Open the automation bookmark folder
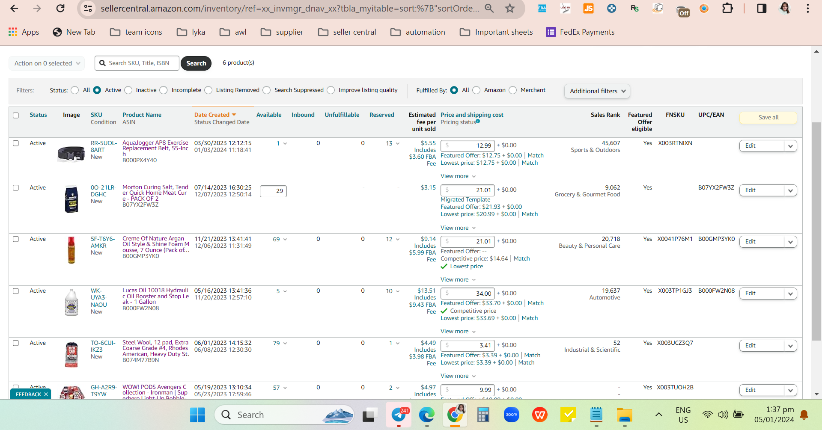 click(418, 32)
